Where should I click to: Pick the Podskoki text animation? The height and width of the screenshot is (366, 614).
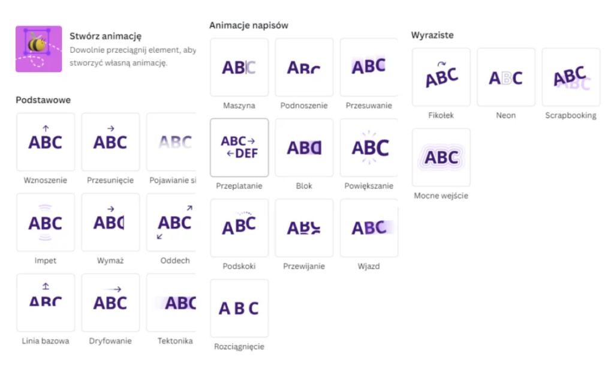click(x=239, y=228)
